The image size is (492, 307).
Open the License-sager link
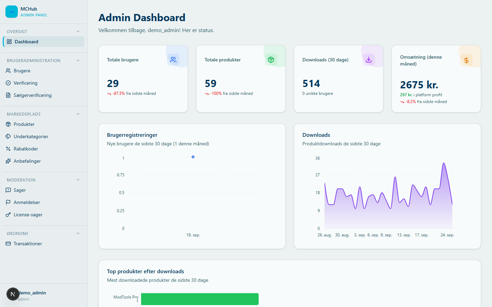(43, 215)
